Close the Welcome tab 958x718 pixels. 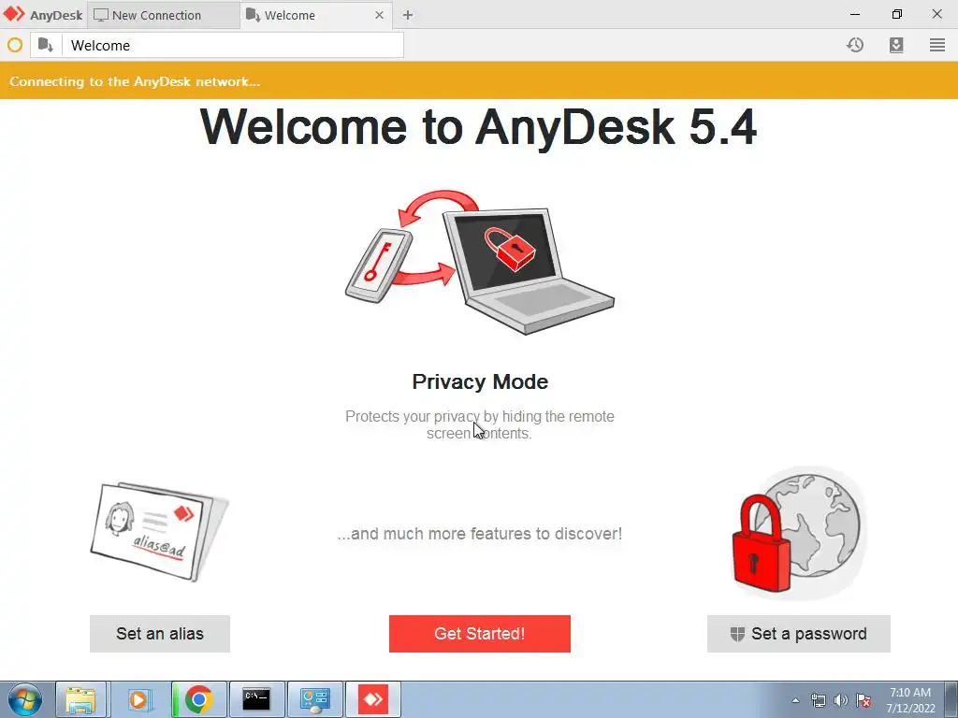click(x=380, y=15)
